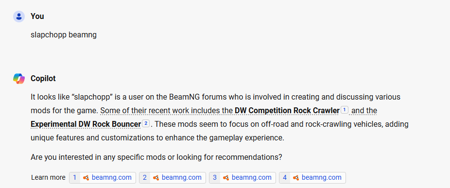Click the user avatar icon beside You

pyautogui.click(x=19, y=17)
